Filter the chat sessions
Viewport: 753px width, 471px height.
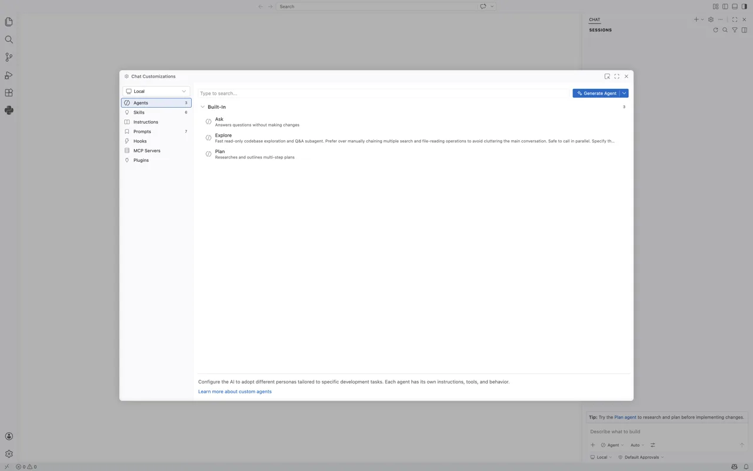click(x=735, y=30)
